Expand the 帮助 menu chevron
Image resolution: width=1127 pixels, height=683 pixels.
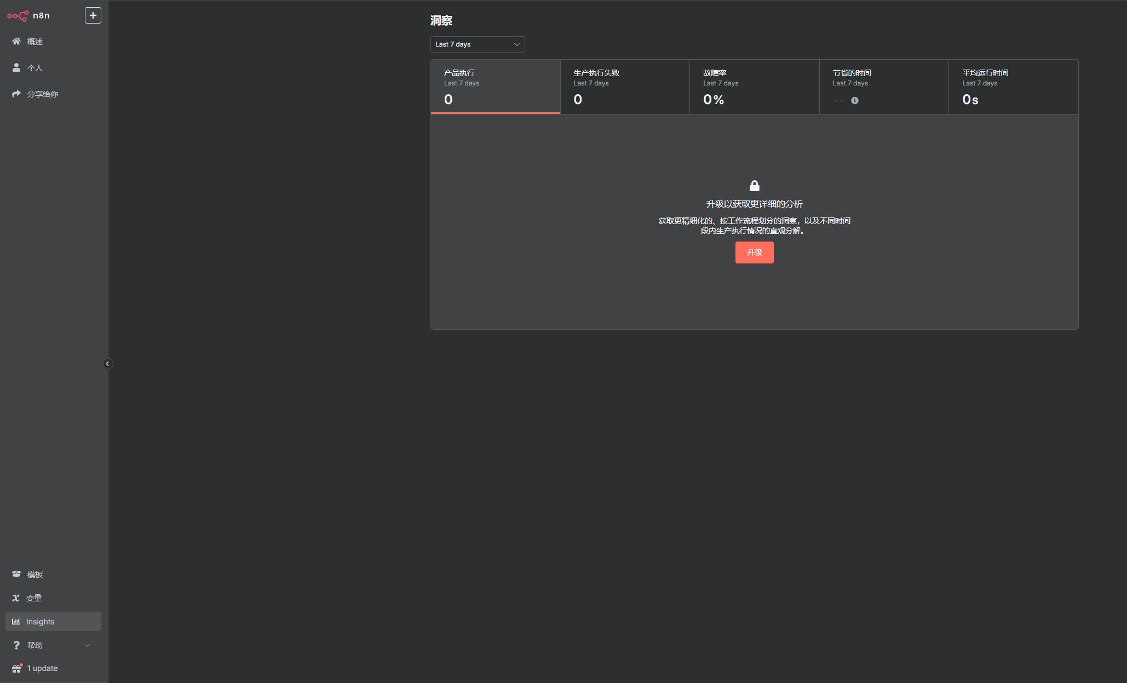pyautogui.click(x=87, y=645)
